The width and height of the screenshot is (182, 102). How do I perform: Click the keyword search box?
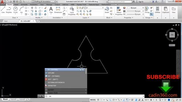[120, 2]
